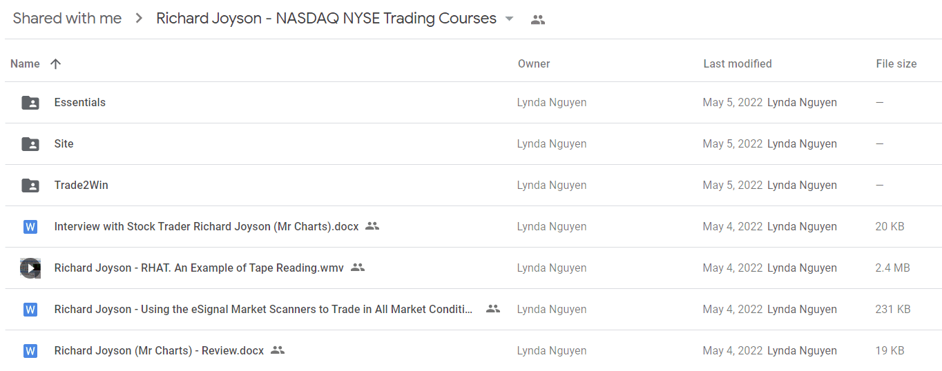Image resolution: width=942 pixels, height=371 pixels.
Task: Click the shared people icon beside folder title
Action: tap(538, 20)
